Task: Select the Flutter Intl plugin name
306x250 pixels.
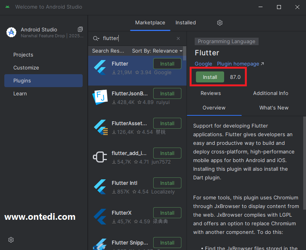Action: click(x=125, y=183)
